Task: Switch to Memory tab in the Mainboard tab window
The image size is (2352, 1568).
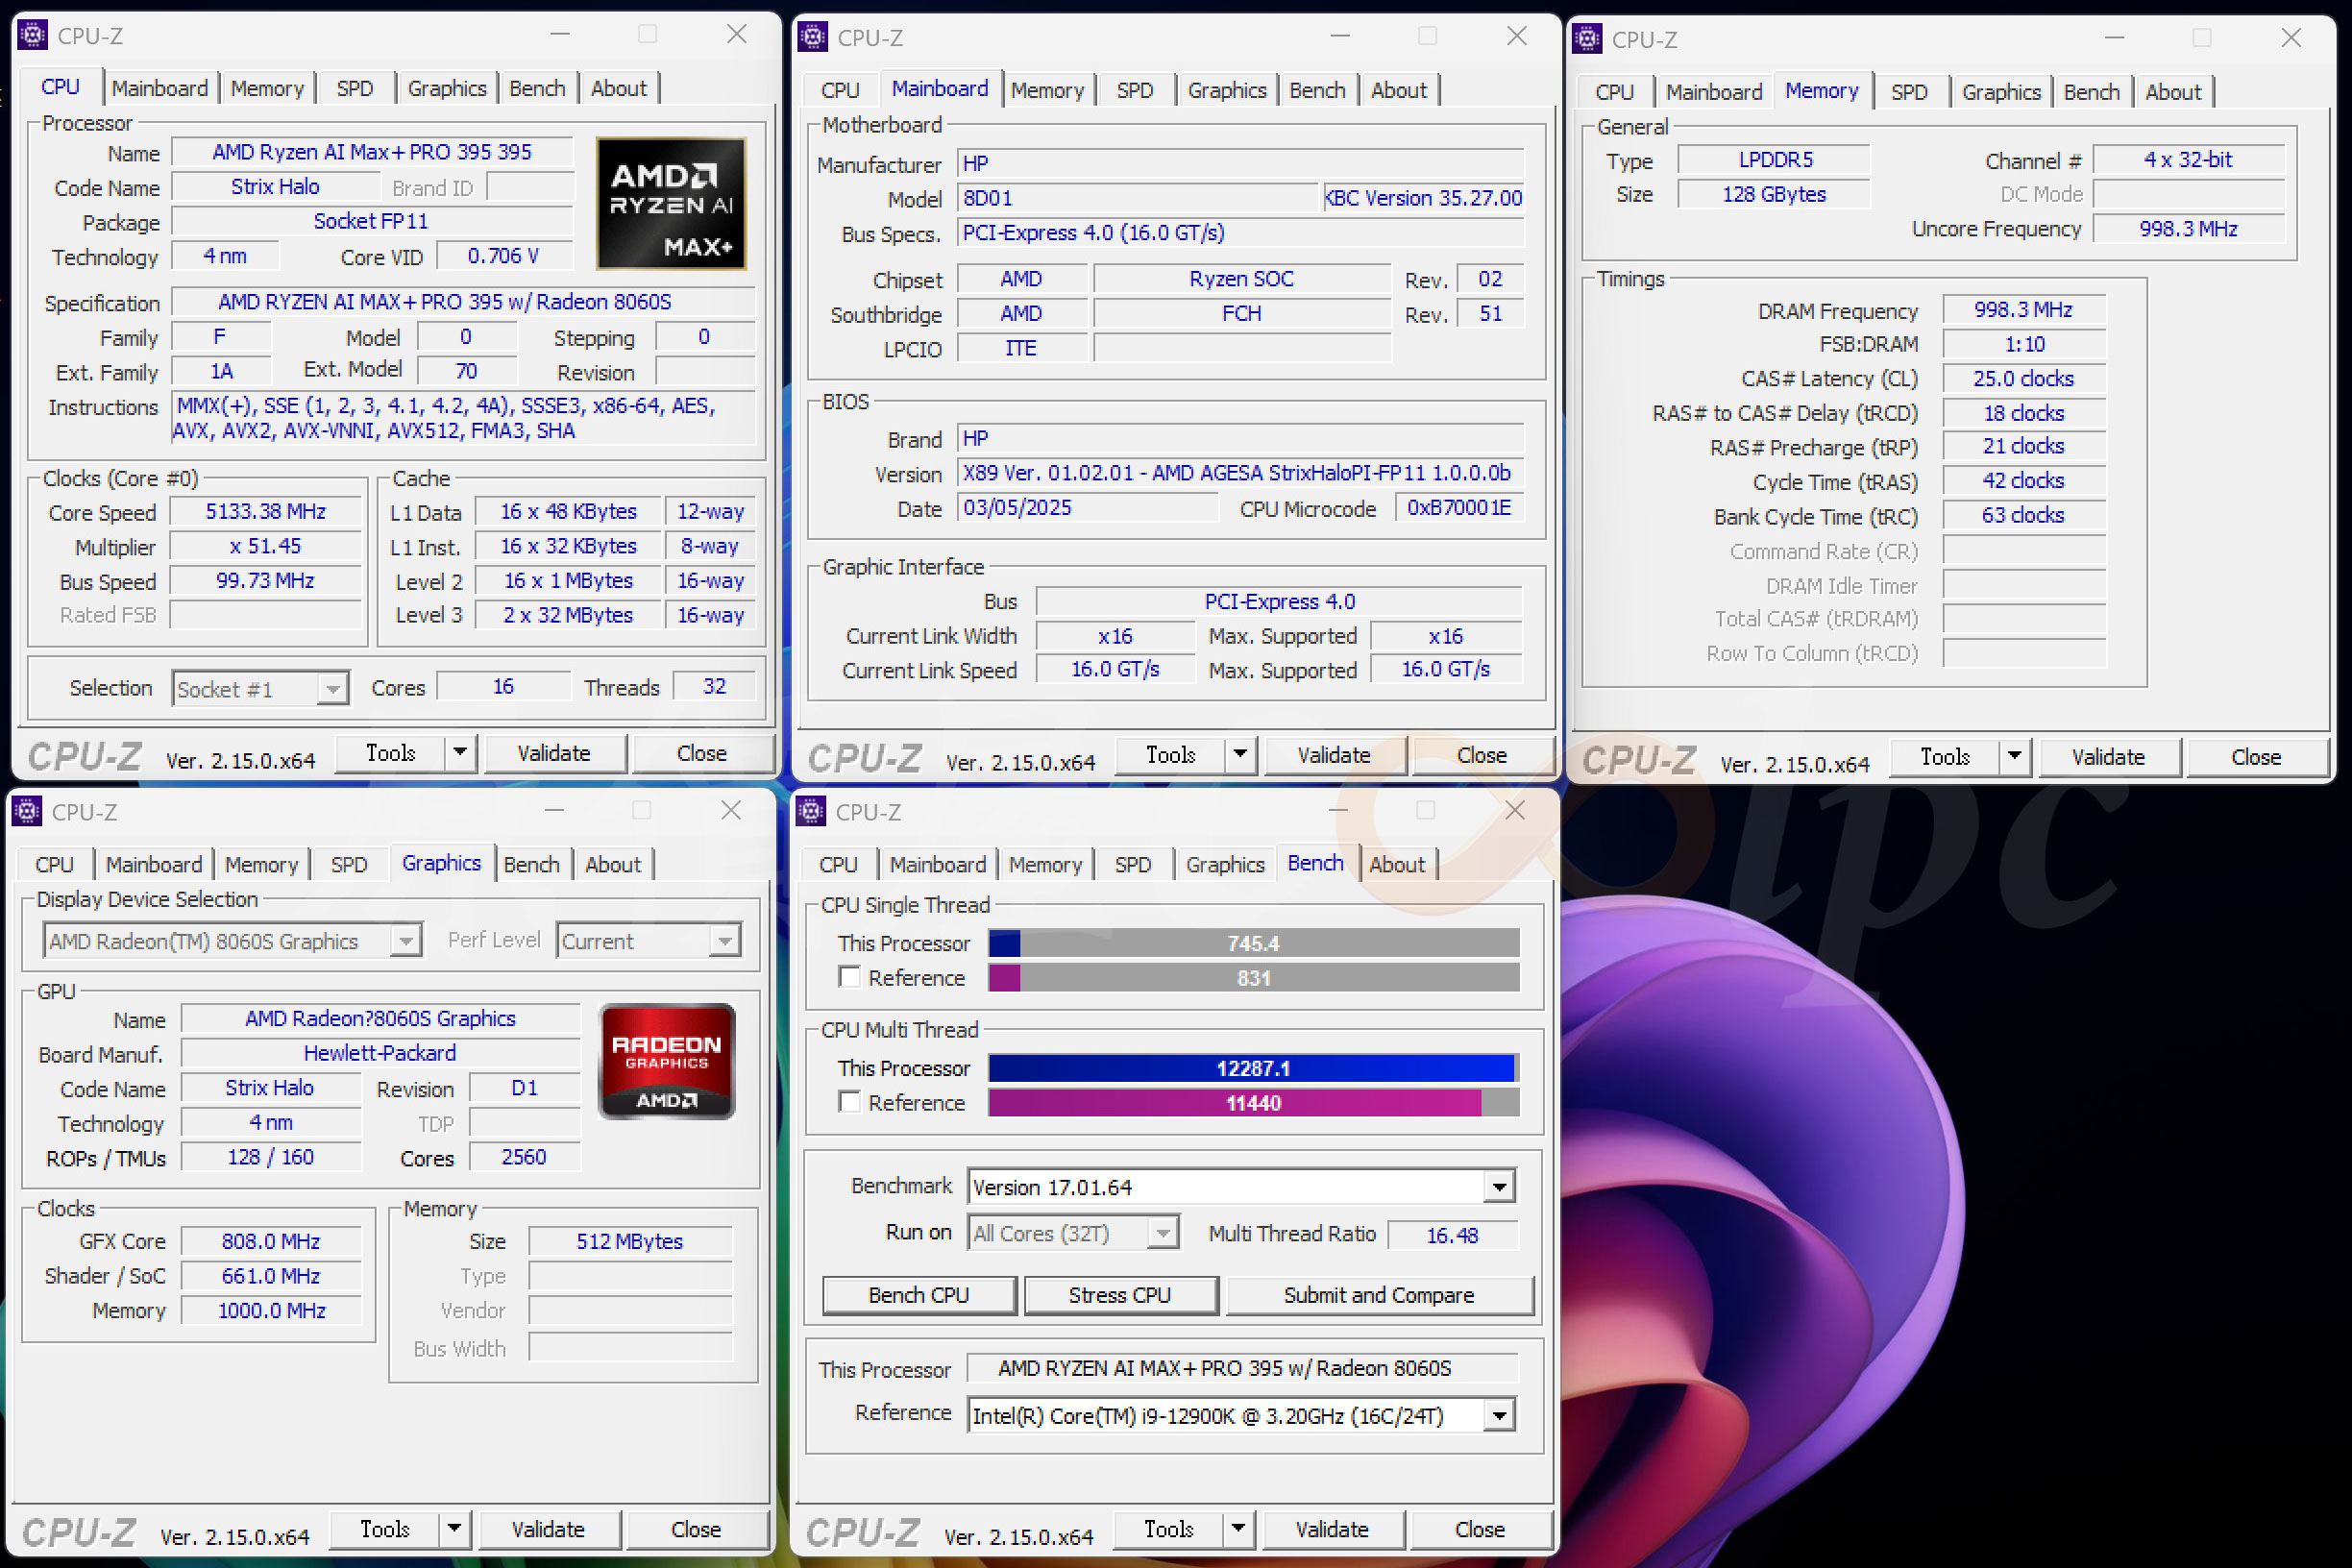Action: (x=1047, y=90)
